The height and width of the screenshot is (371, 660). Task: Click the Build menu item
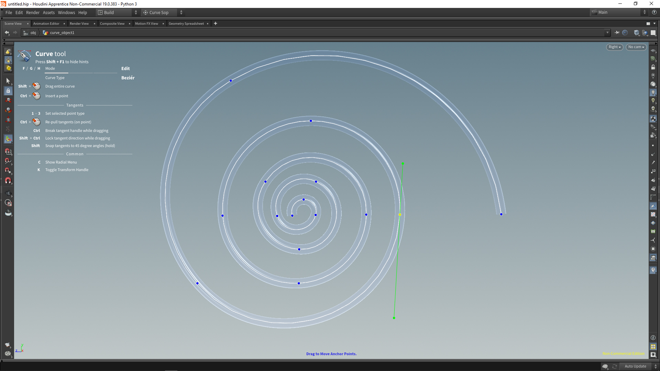coord(108,12)
